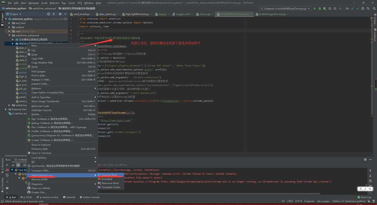
Task: Collapse webdriver_advanced folder
Action: (x=9, y=36)
